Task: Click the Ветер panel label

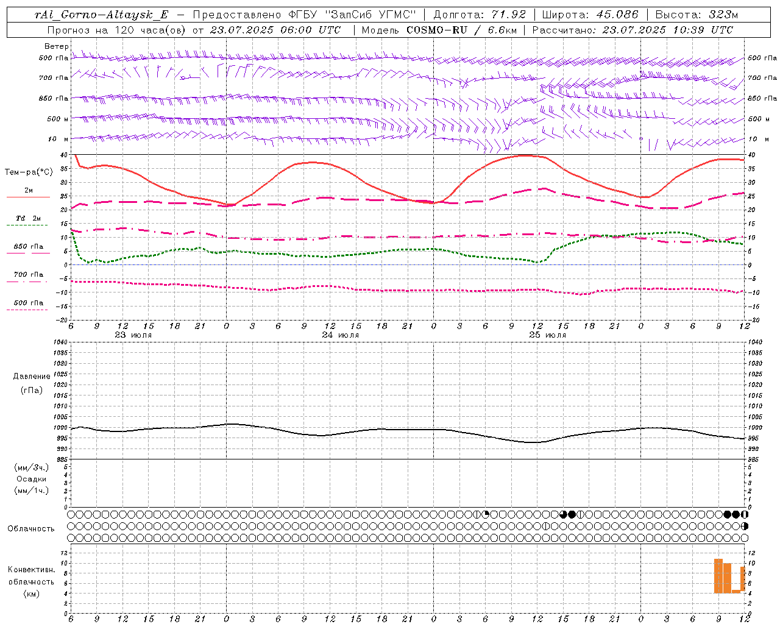Action: [56, 46]
